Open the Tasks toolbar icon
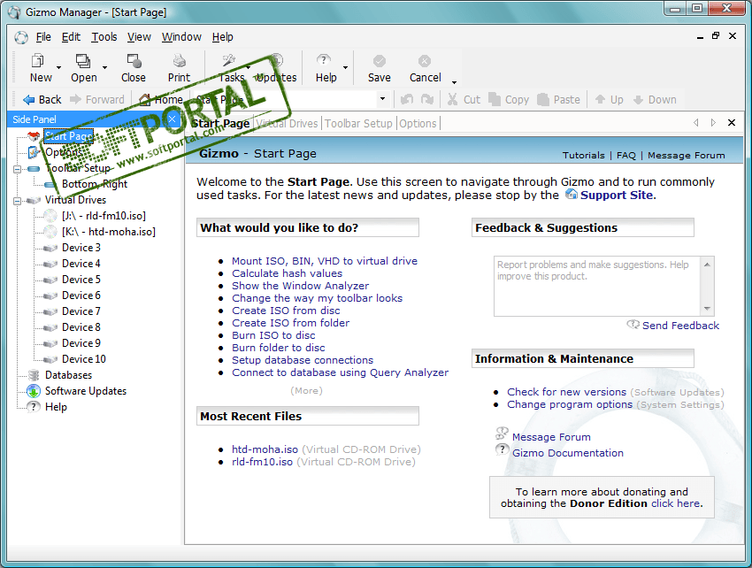752x568 pixels. click(x=229, y=61)
